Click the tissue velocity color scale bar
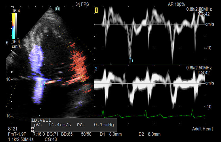 (x=14, y=26)
